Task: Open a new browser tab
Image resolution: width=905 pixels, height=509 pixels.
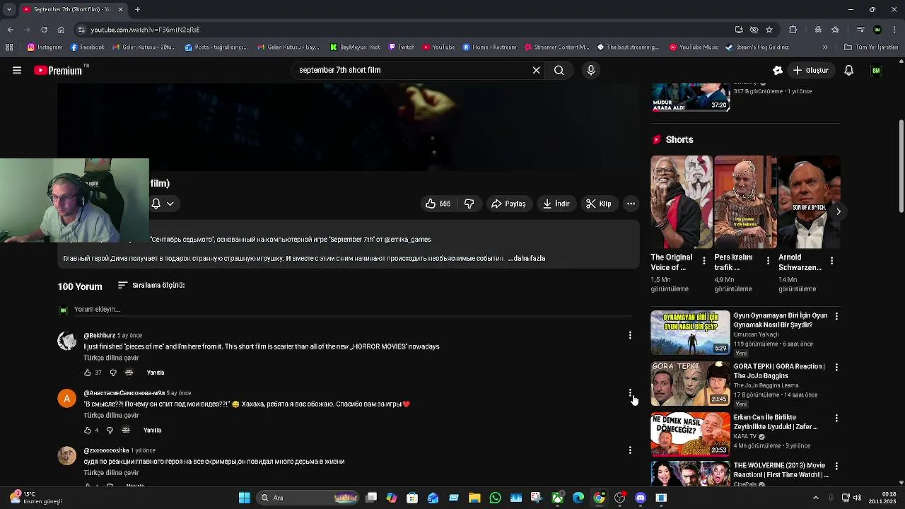Action: 137,9
